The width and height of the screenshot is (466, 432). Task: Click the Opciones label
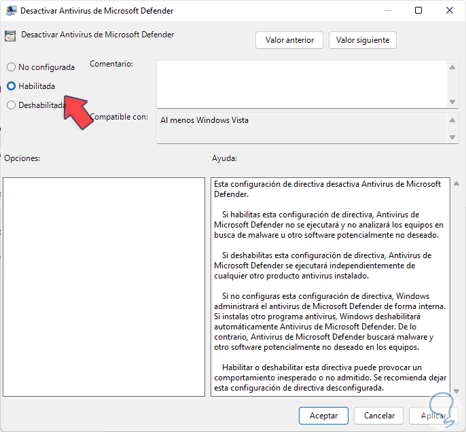(22, 158)
